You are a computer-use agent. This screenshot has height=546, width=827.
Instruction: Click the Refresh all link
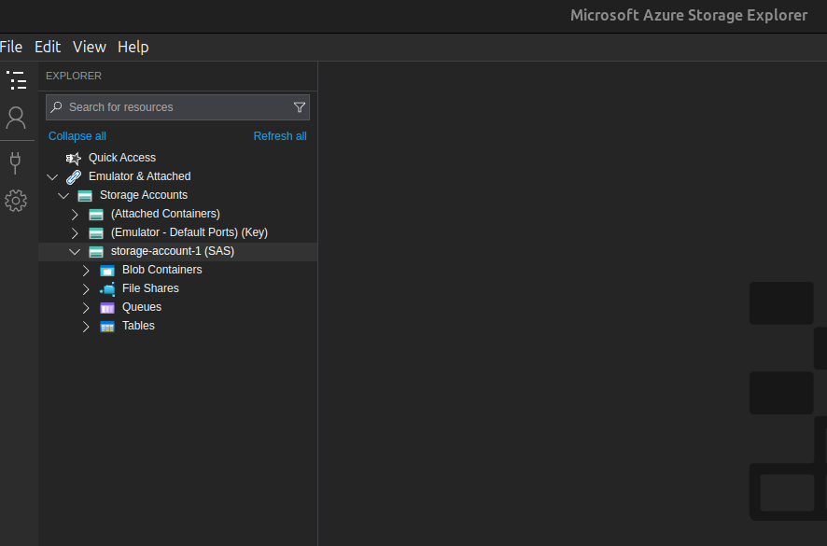pos(279,135)
